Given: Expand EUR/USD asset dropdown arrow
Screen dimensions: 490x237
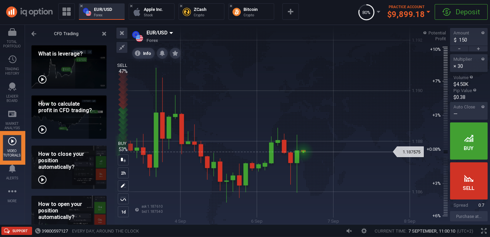Looking at the screenshot, I should 171,33.
